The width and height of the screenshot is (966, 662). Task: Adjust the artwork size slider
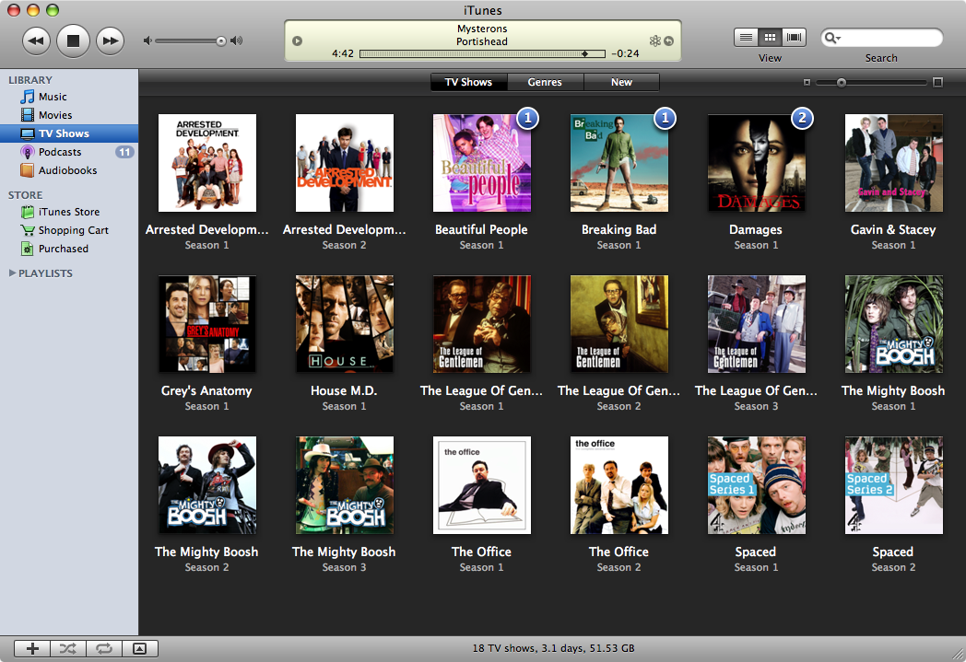point(841,83)
